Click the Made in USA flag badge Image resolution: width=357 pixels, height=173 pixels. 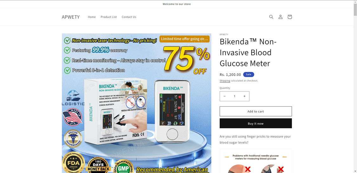tap(72, 117)
